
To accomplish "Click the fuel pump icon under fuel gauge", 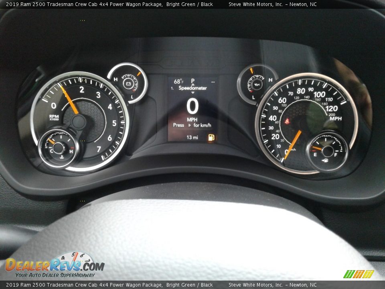I will 325,160.
